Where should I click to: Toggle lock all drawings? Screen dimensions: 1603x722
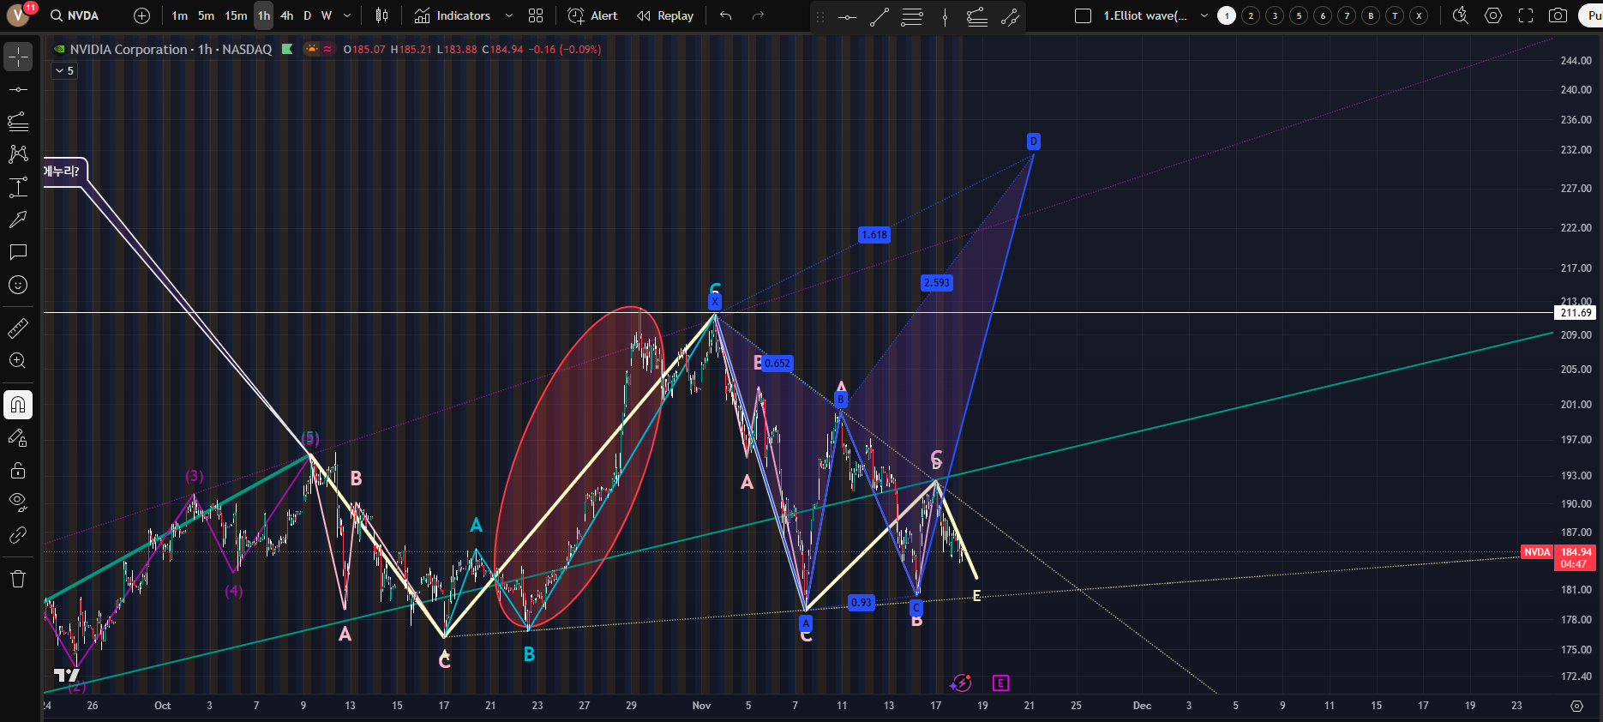pyautogui.click(x=18, y=470)
